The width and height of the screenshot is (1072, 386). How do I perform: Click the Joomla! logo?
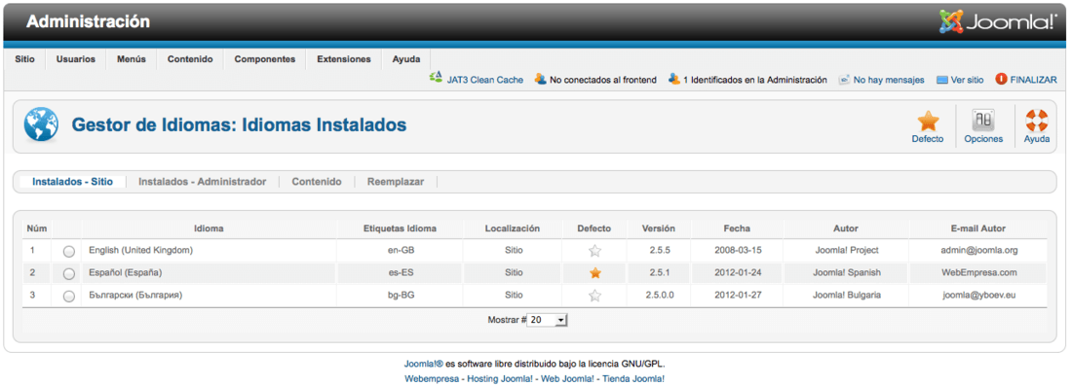(998, 21)
